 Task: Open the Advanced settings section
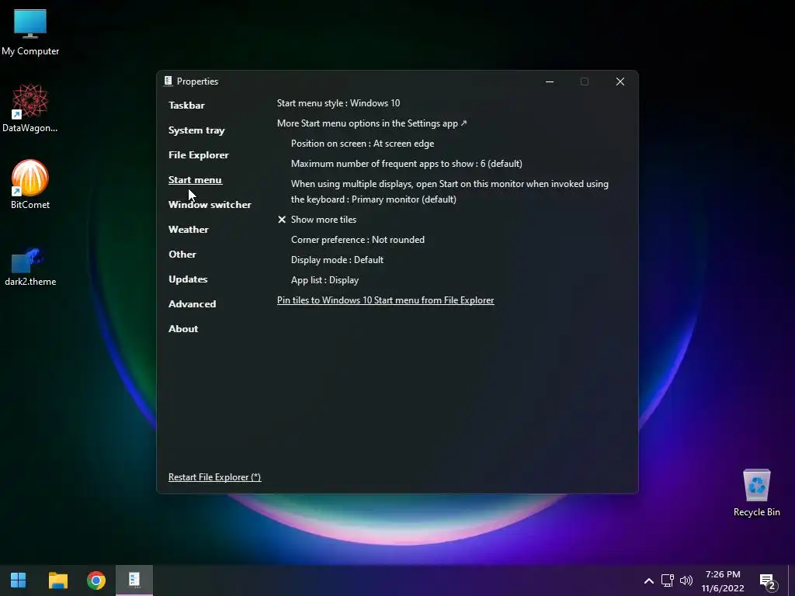point(193,304)
